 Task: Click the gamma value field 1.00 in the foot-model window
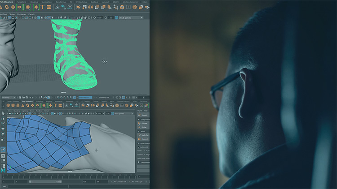pos(110,17)
